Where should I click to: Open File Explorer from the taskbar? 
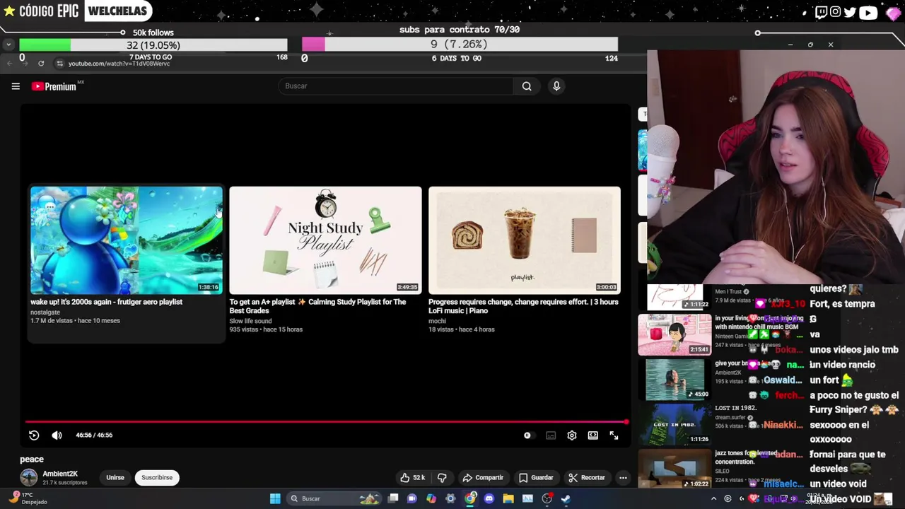[x=508, y=498]
